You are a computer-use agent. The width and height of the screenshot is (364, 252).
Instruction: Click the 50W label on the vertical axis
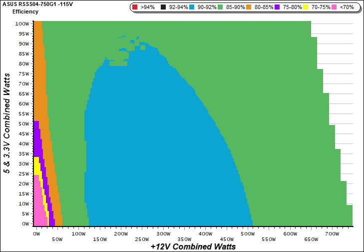tap(22, 123)
